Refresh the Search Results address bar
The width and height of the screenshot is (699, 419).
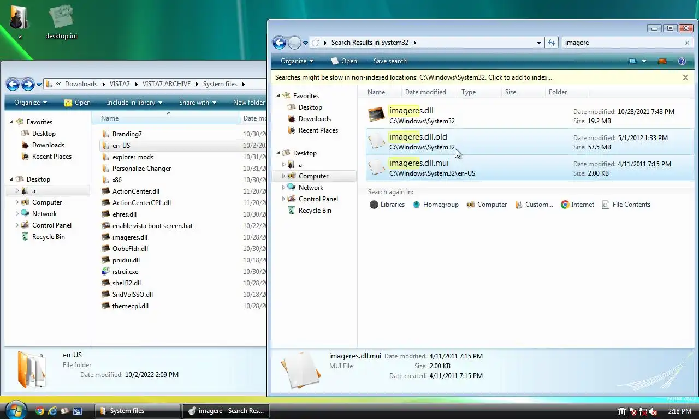point(552,43)
